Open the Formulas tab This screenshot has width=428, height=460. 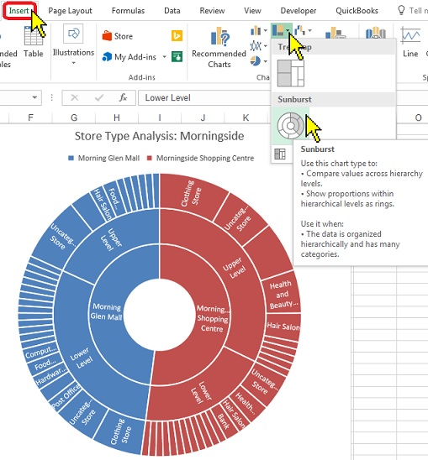[x=128, y=11]
